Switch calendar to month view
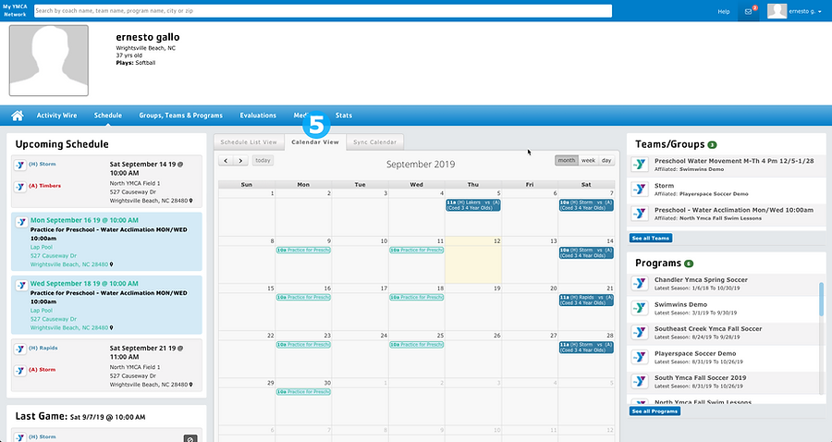The image size is (832, 442). coord(566,160)
